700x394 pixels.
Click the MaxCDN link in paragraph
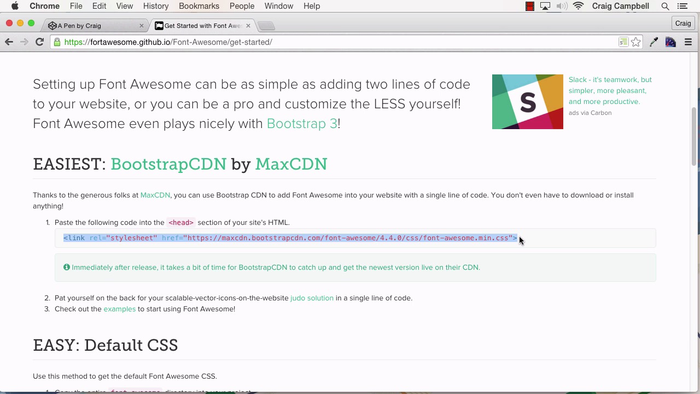(155, 195)
